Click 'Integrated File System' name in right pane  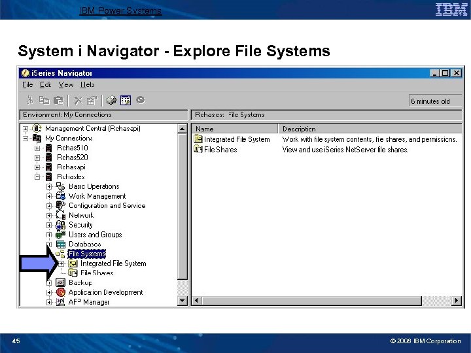pos(237,139)
